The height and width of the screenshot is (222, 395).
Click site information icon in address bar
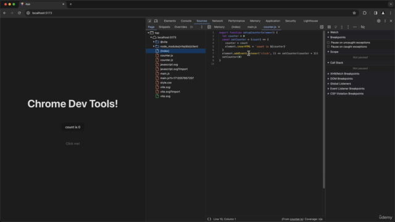click(x=28, y=13)
